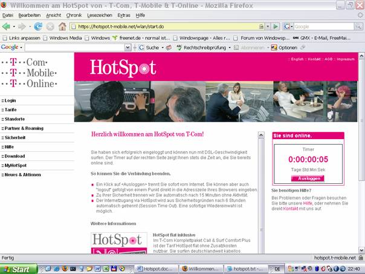This screenshot has height=274, width=365.
Task: Open the Hilfe menu in menu bar
Action: [x=140, y=15]
